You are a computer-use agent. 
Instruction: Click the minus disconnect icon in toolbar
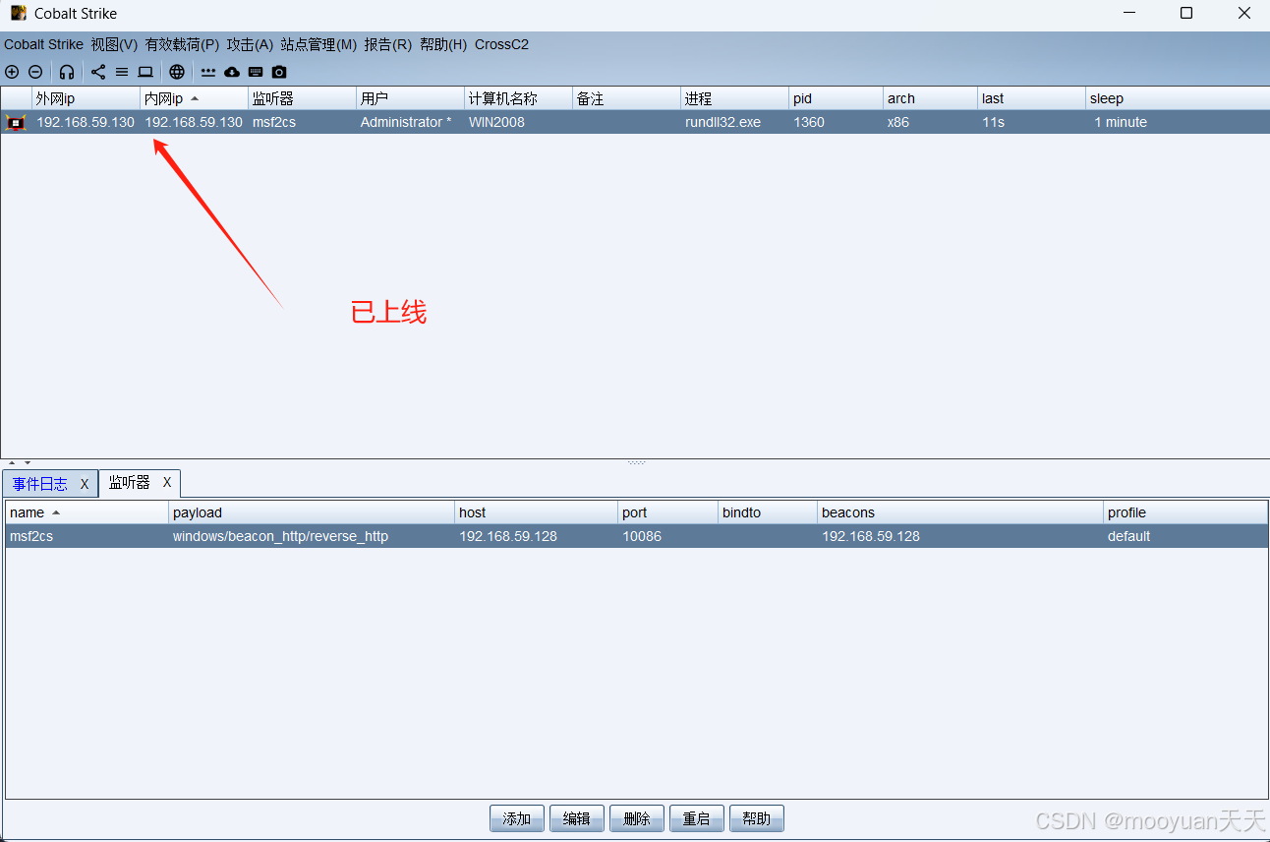point(35,72)
